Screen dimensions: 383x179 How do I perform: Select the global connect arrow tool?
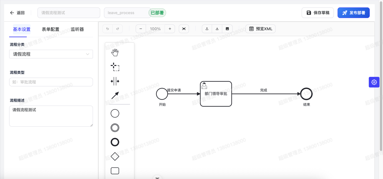coord(115,95)
